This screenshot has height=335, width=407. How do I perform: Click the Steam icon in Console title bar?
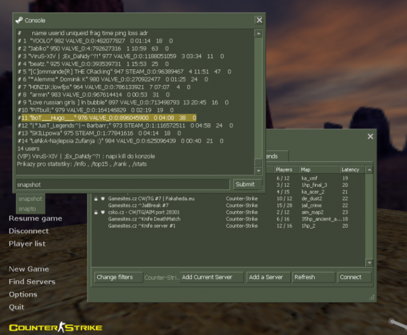pos(19,20)
